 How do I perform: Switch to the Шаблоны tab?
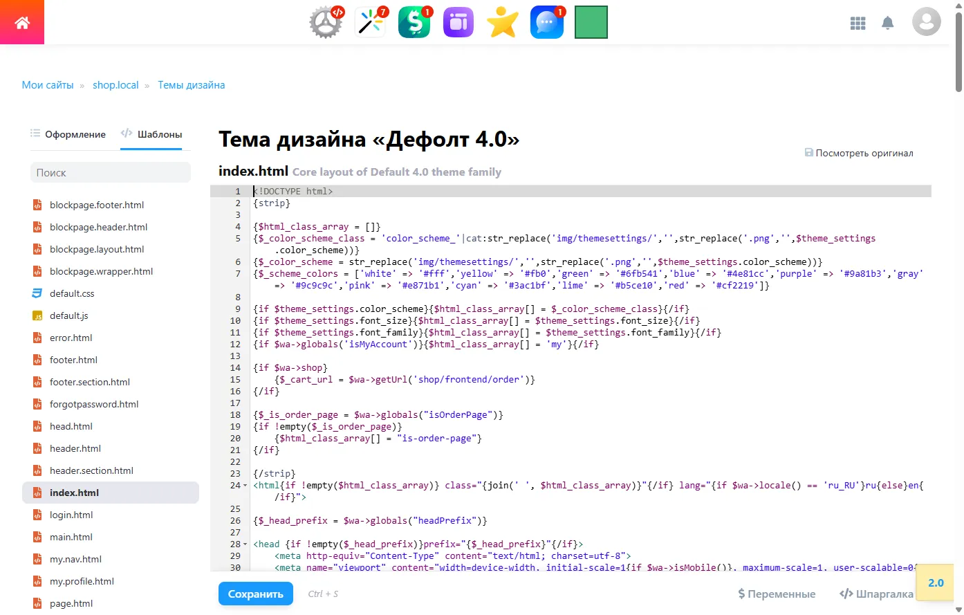pyautogui.click(x=158, y=134)
